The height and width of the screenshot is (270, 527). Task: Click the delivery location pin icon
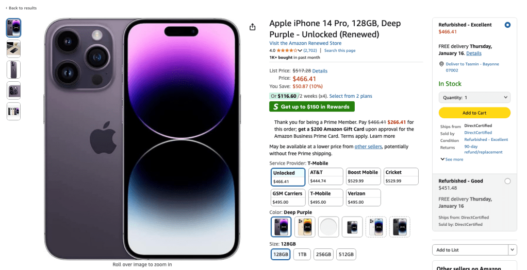tap(441, 64)
